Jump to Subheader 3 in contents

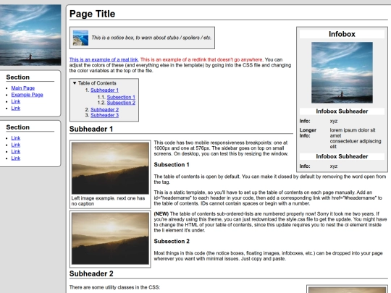click(x=104, y=115)
